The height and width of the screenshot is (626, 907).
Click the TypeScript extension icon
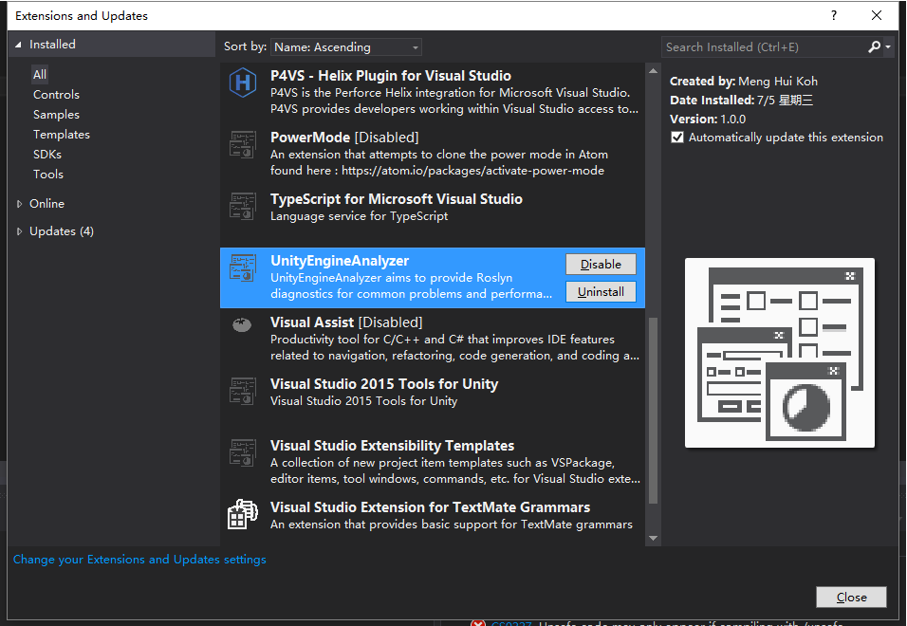[x=243, y=207]
